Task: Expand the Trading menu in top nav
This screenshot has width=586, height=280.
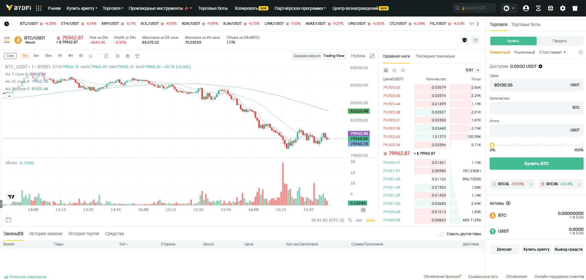Action: (113, 8)
